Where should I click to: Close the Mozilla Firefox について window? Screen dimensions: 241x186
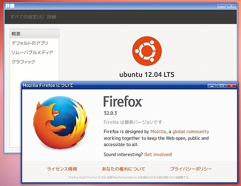(232, 85)
